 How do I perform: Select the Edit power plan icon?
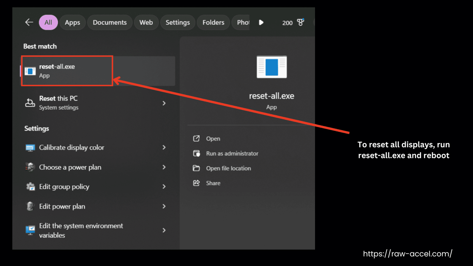click(x=30, y=206)
